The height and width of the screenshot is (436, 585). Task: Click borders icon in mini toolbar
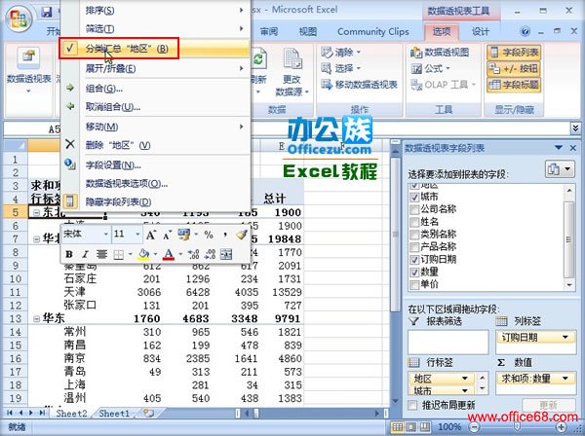[118, 254]
